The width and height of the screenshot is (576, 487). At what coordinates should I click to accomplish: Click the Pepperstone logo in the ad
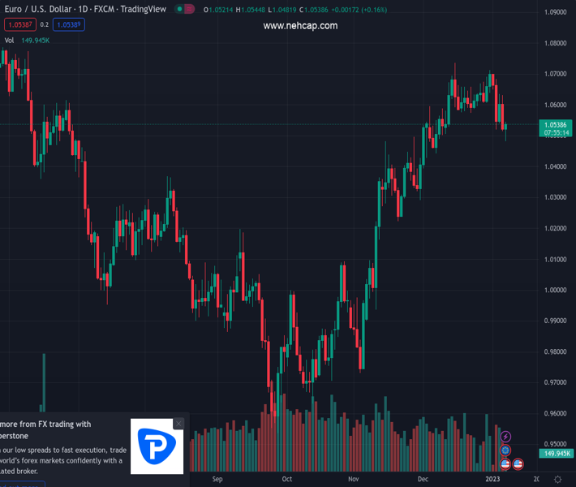pos(157,446)
